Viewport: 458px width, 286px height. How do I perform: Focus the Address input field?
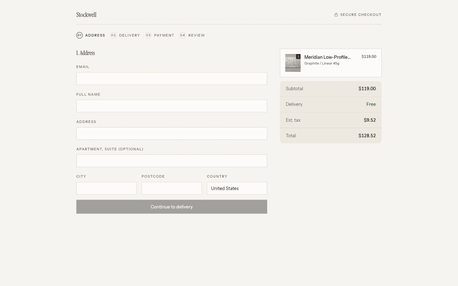click(172, 133)
